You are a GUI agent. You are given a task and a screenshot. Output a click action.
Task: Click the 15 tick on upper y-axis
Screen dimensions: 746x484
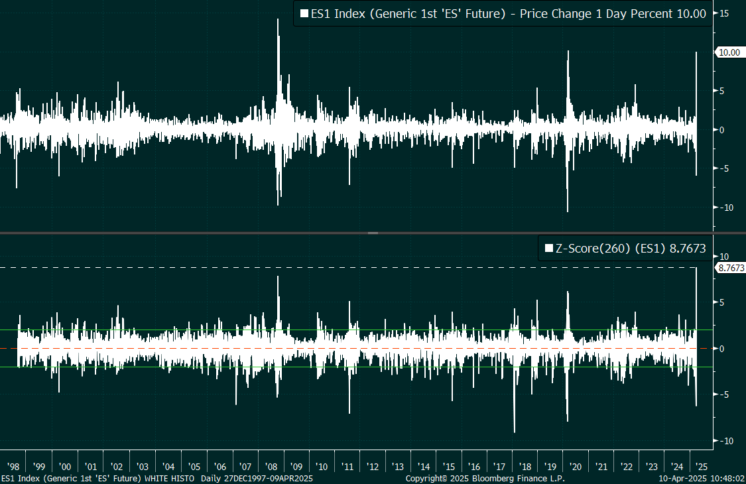724,13
